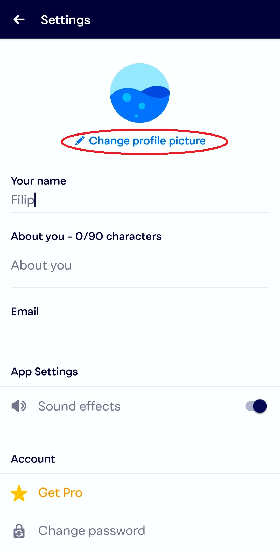Click the blue wave profile avatar
The width and height of the screenshot is (280, 552).
point(140,93)
